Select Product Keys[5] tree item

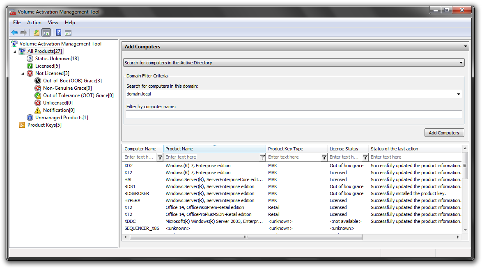pyautogui.click(x=44, y=125)
